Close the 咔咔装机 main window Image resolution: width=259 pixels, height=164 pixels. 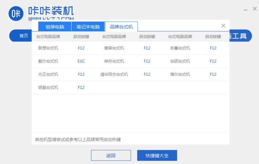[255, 8]
